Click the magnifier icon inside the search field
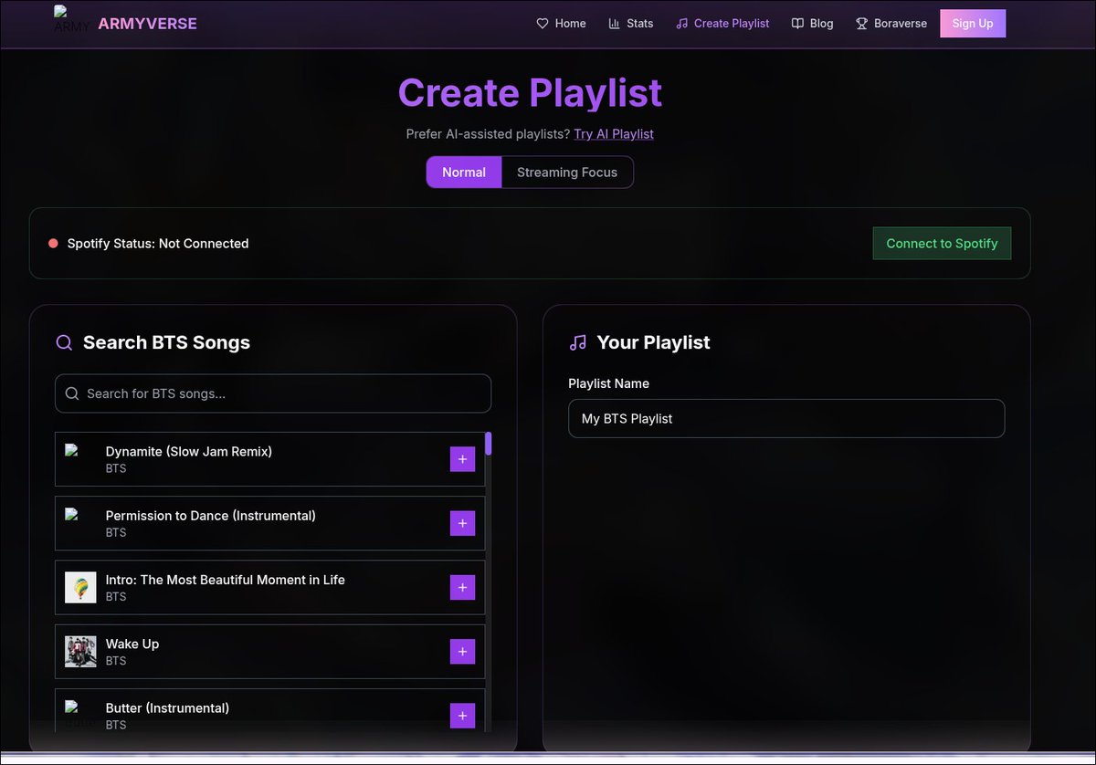The width and height of the screenshot is (1096, 765). coord(72,393)
